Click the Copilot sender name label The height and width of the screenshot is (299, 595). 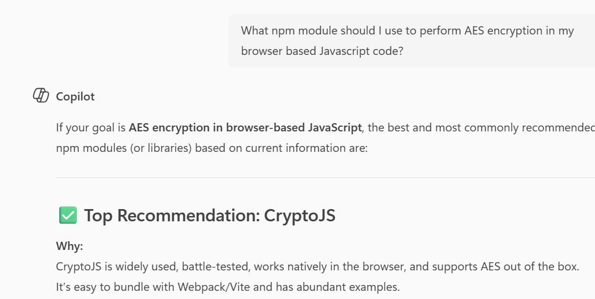tap(75, 97)
